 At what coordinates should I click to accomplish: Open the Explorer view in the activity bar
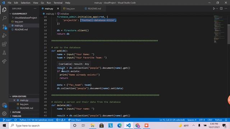[4, 10]
